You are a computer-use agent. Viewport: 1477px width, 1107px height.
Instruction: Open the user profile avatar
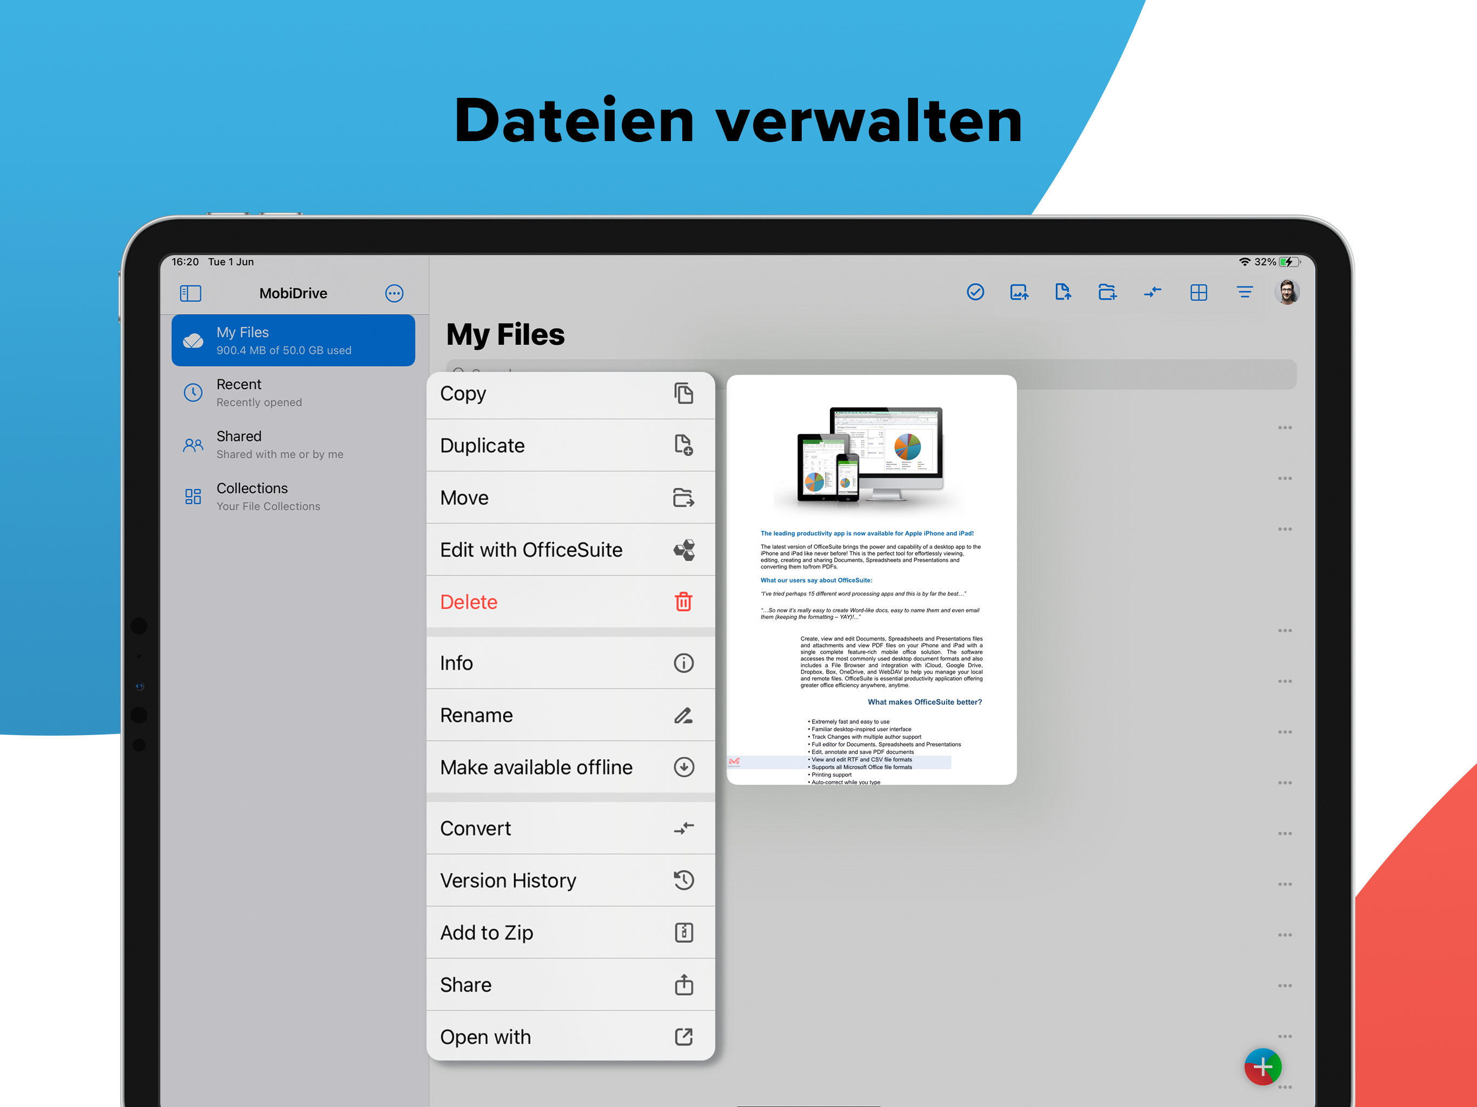click(x=1287, y=292)
